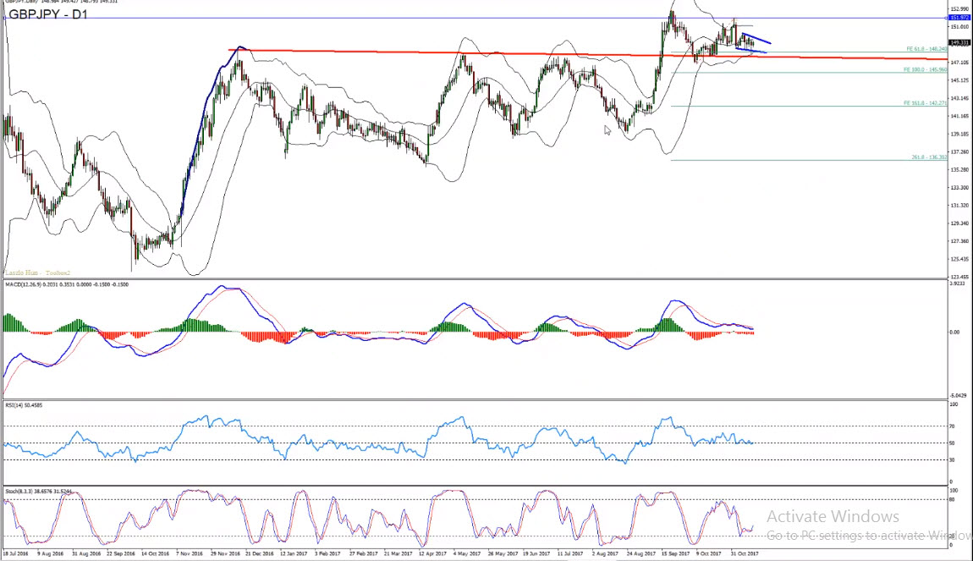Select the blue 151.972 price tag

(x=959, y=18)
